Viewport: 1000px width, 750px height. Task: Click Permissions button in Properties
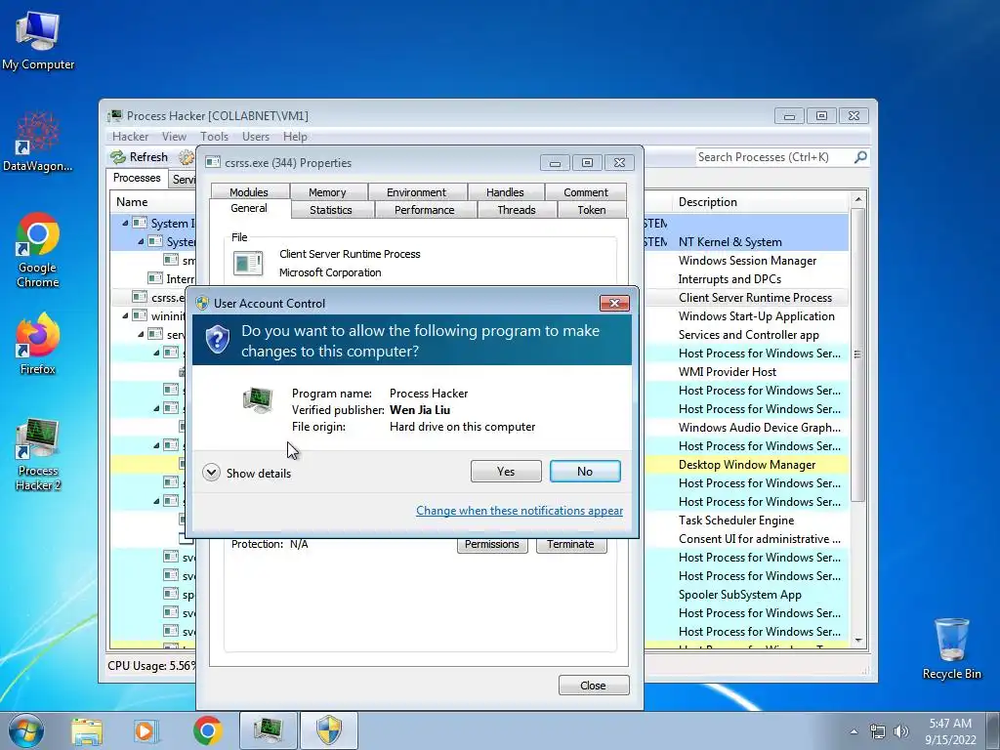pyautogui.click(x=492, y=544)
